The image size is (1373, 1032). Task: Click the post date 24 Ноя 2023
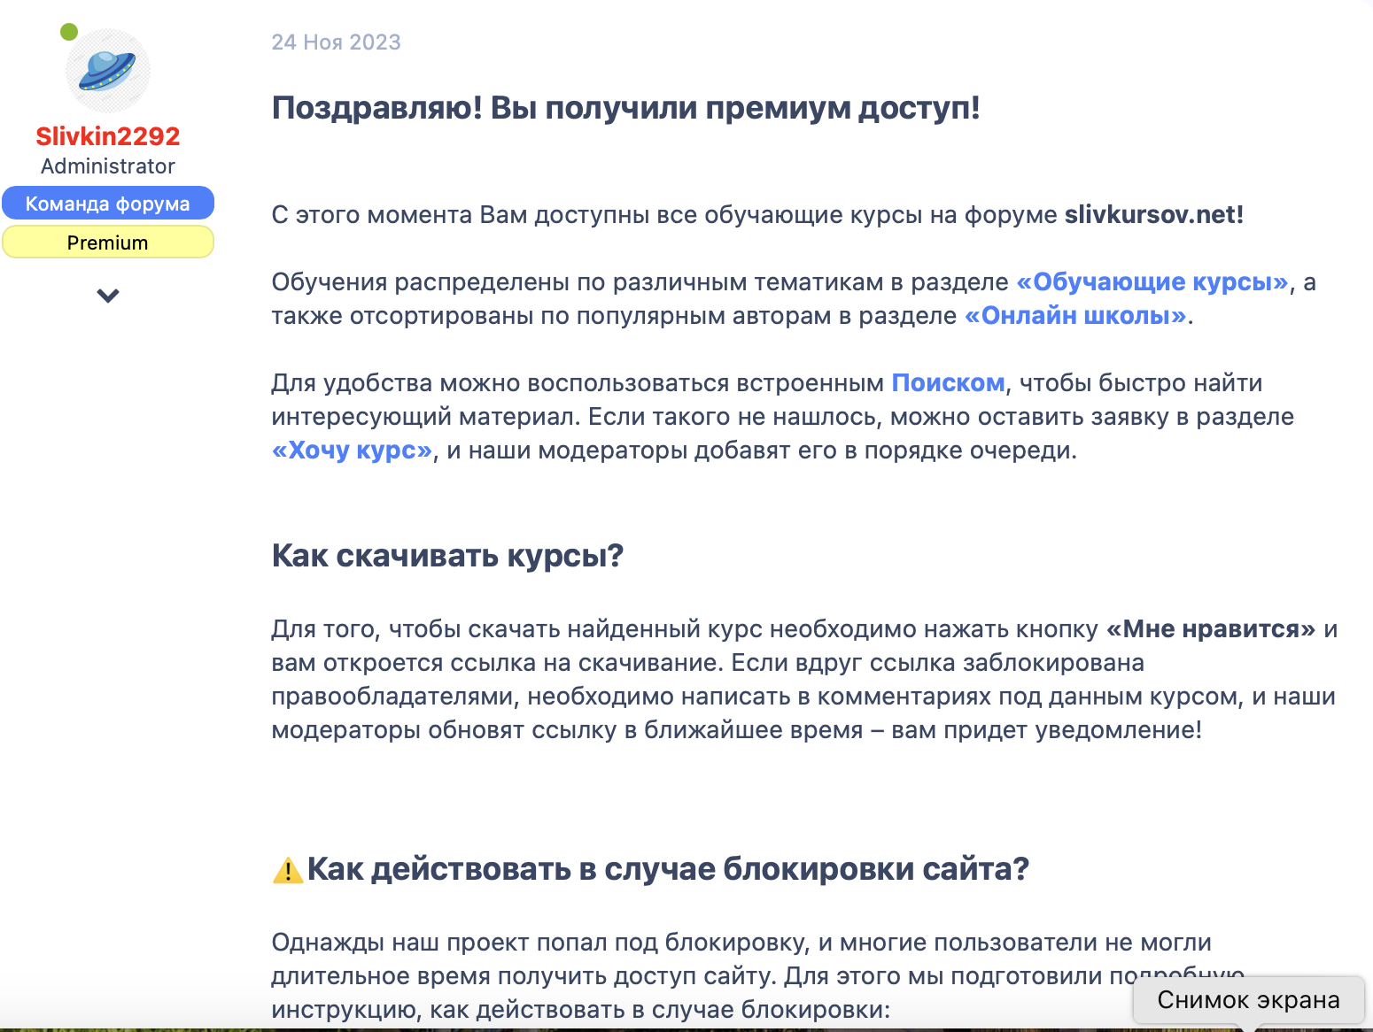pos(336,42)
